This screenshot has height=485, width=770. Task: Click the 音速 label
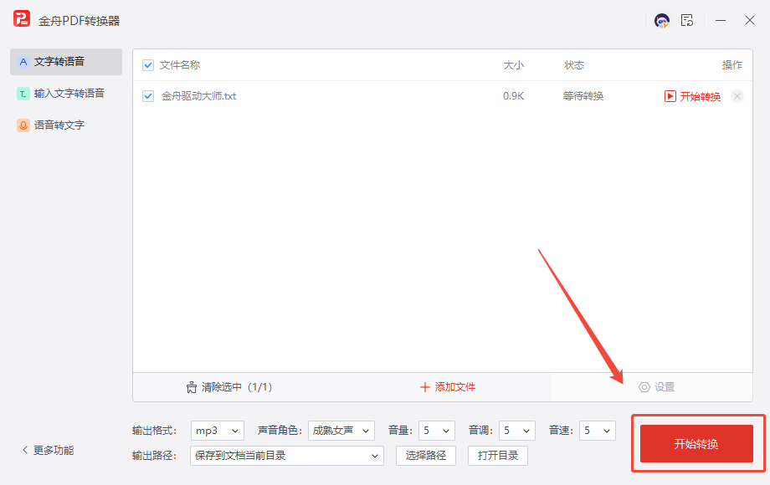pos(562,431)
